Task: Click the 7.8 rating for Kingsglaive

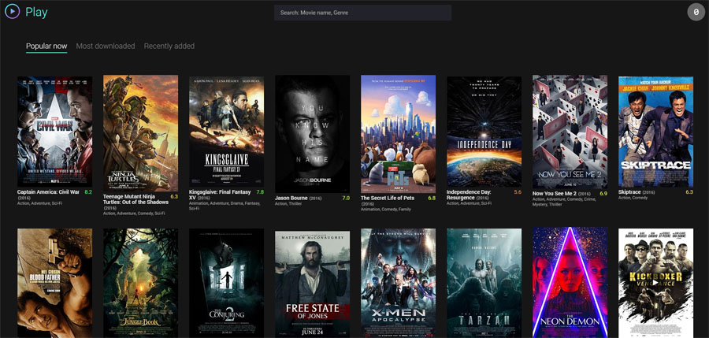Action: click(260, 192)
